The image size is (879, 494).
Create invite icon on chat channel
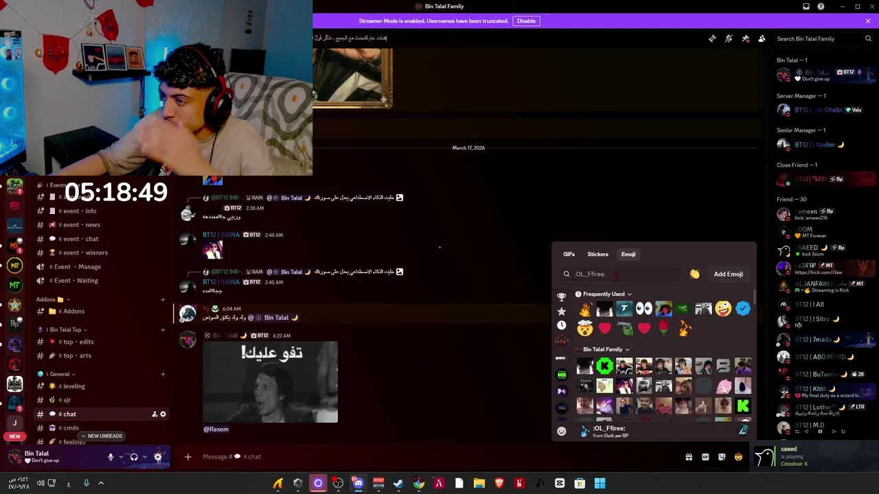[154, 414]
